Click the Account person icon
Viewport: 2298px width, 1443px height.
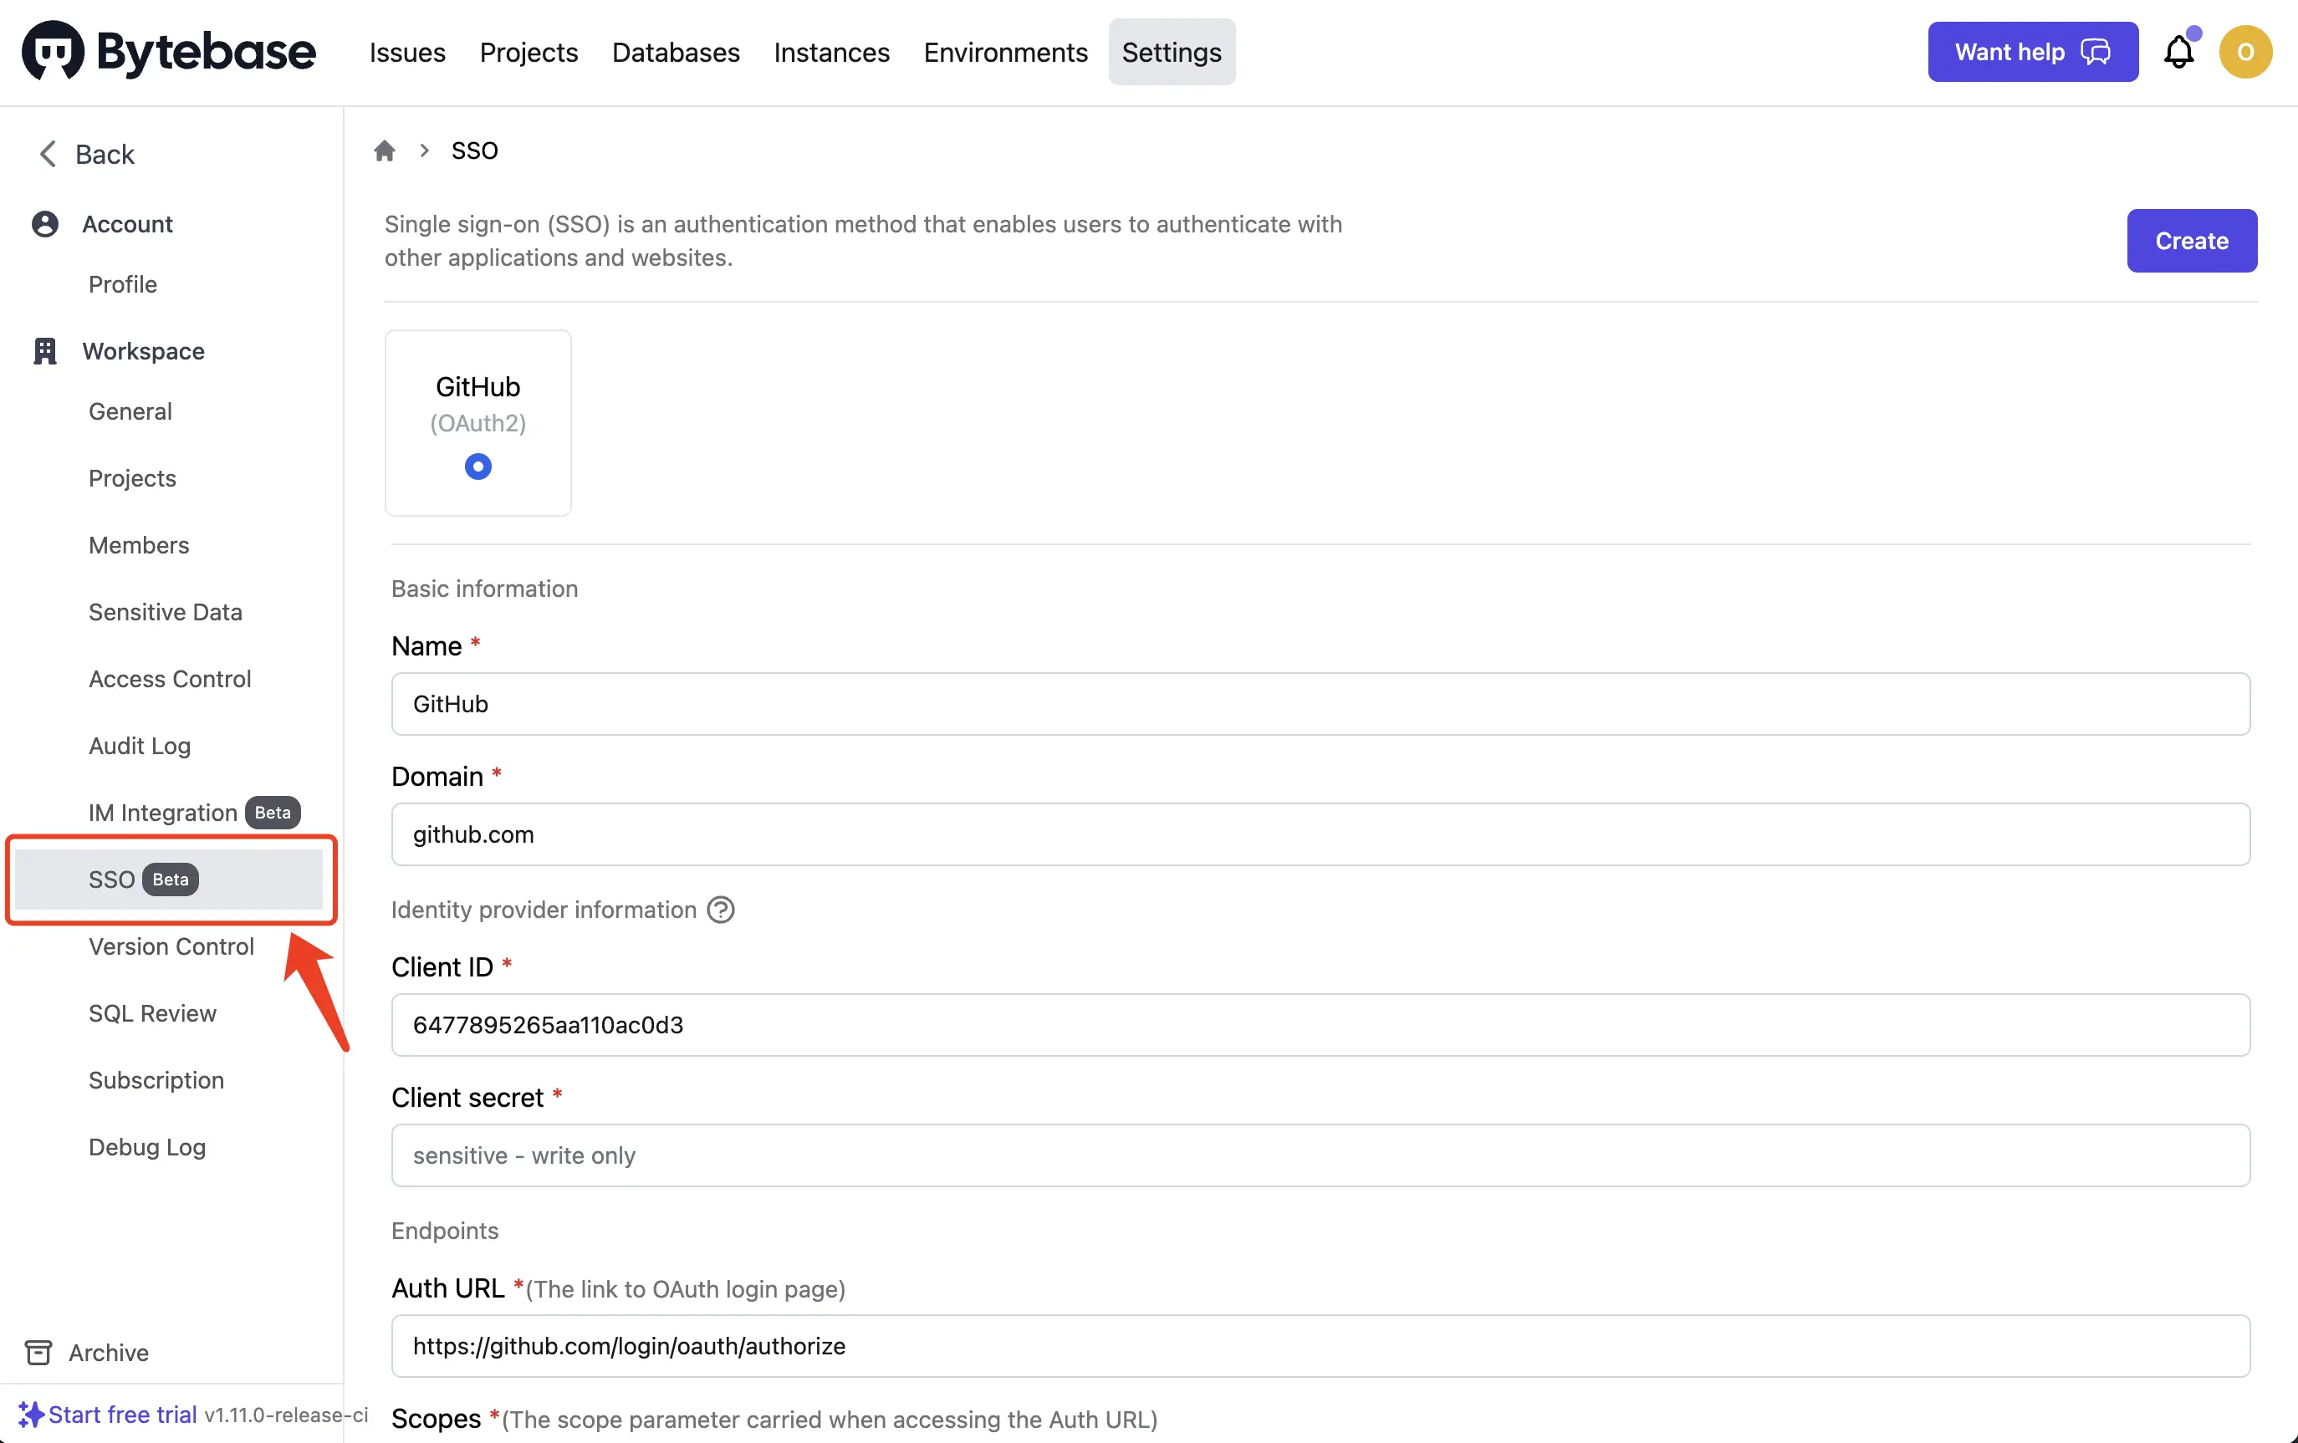(x=45, y=224)
